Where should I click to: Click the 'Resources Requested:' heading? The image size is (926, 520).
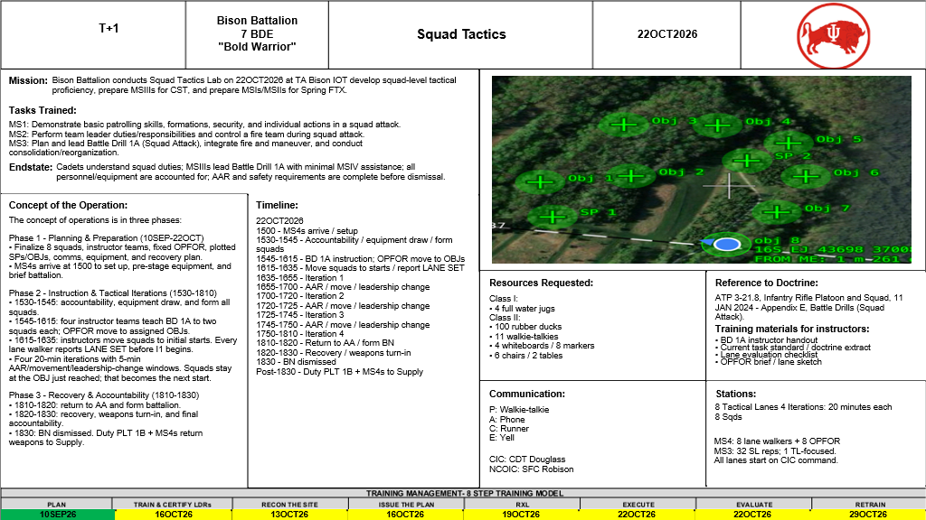pos(541,283)
